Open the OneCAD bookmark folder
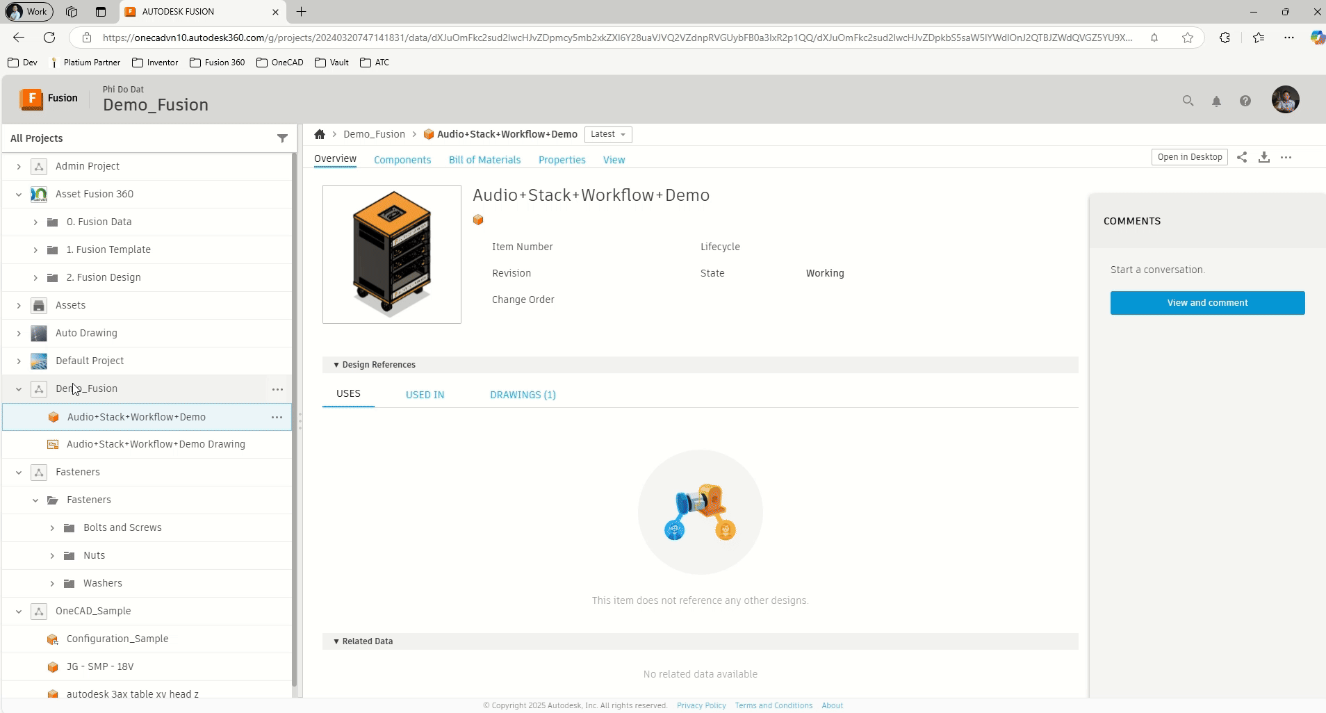 (x=279, y=63)
